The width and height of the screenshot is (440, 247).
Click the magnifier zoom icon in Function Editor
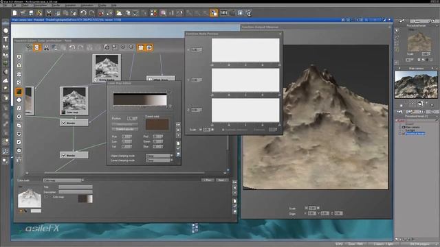pos(115,47)
